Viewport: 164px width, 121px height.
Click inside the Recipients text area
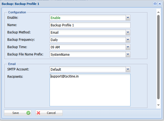[x=90, y=90]
